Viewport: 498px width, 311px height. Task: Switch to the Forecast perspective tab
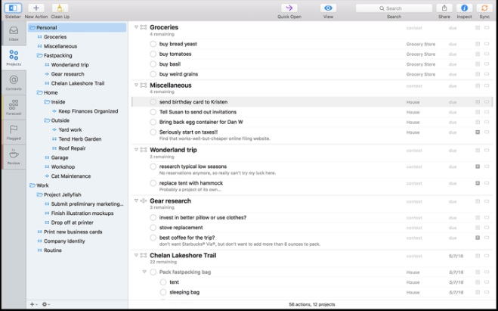pyautogui.click(x=14, y=107)
